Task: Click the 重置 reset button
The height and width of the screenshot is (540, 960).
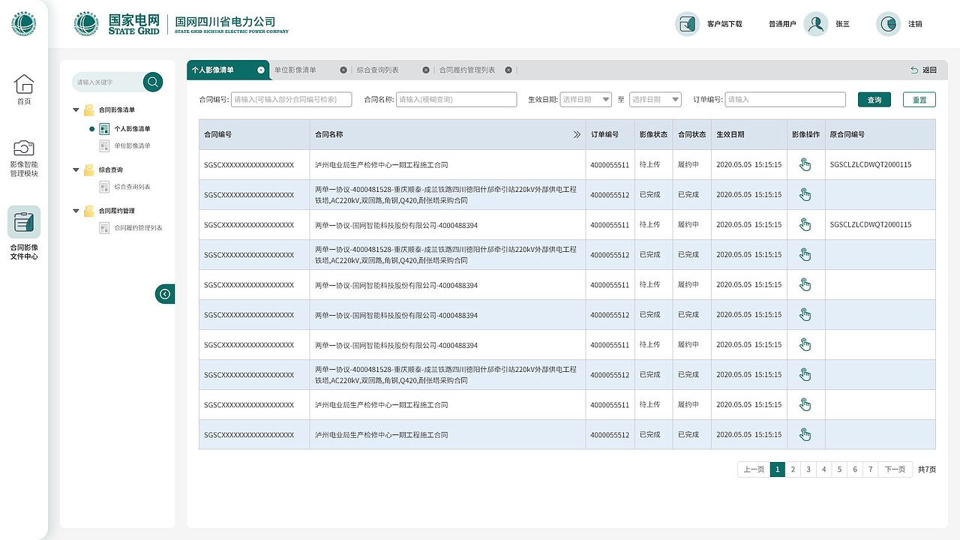Action: 919,99
